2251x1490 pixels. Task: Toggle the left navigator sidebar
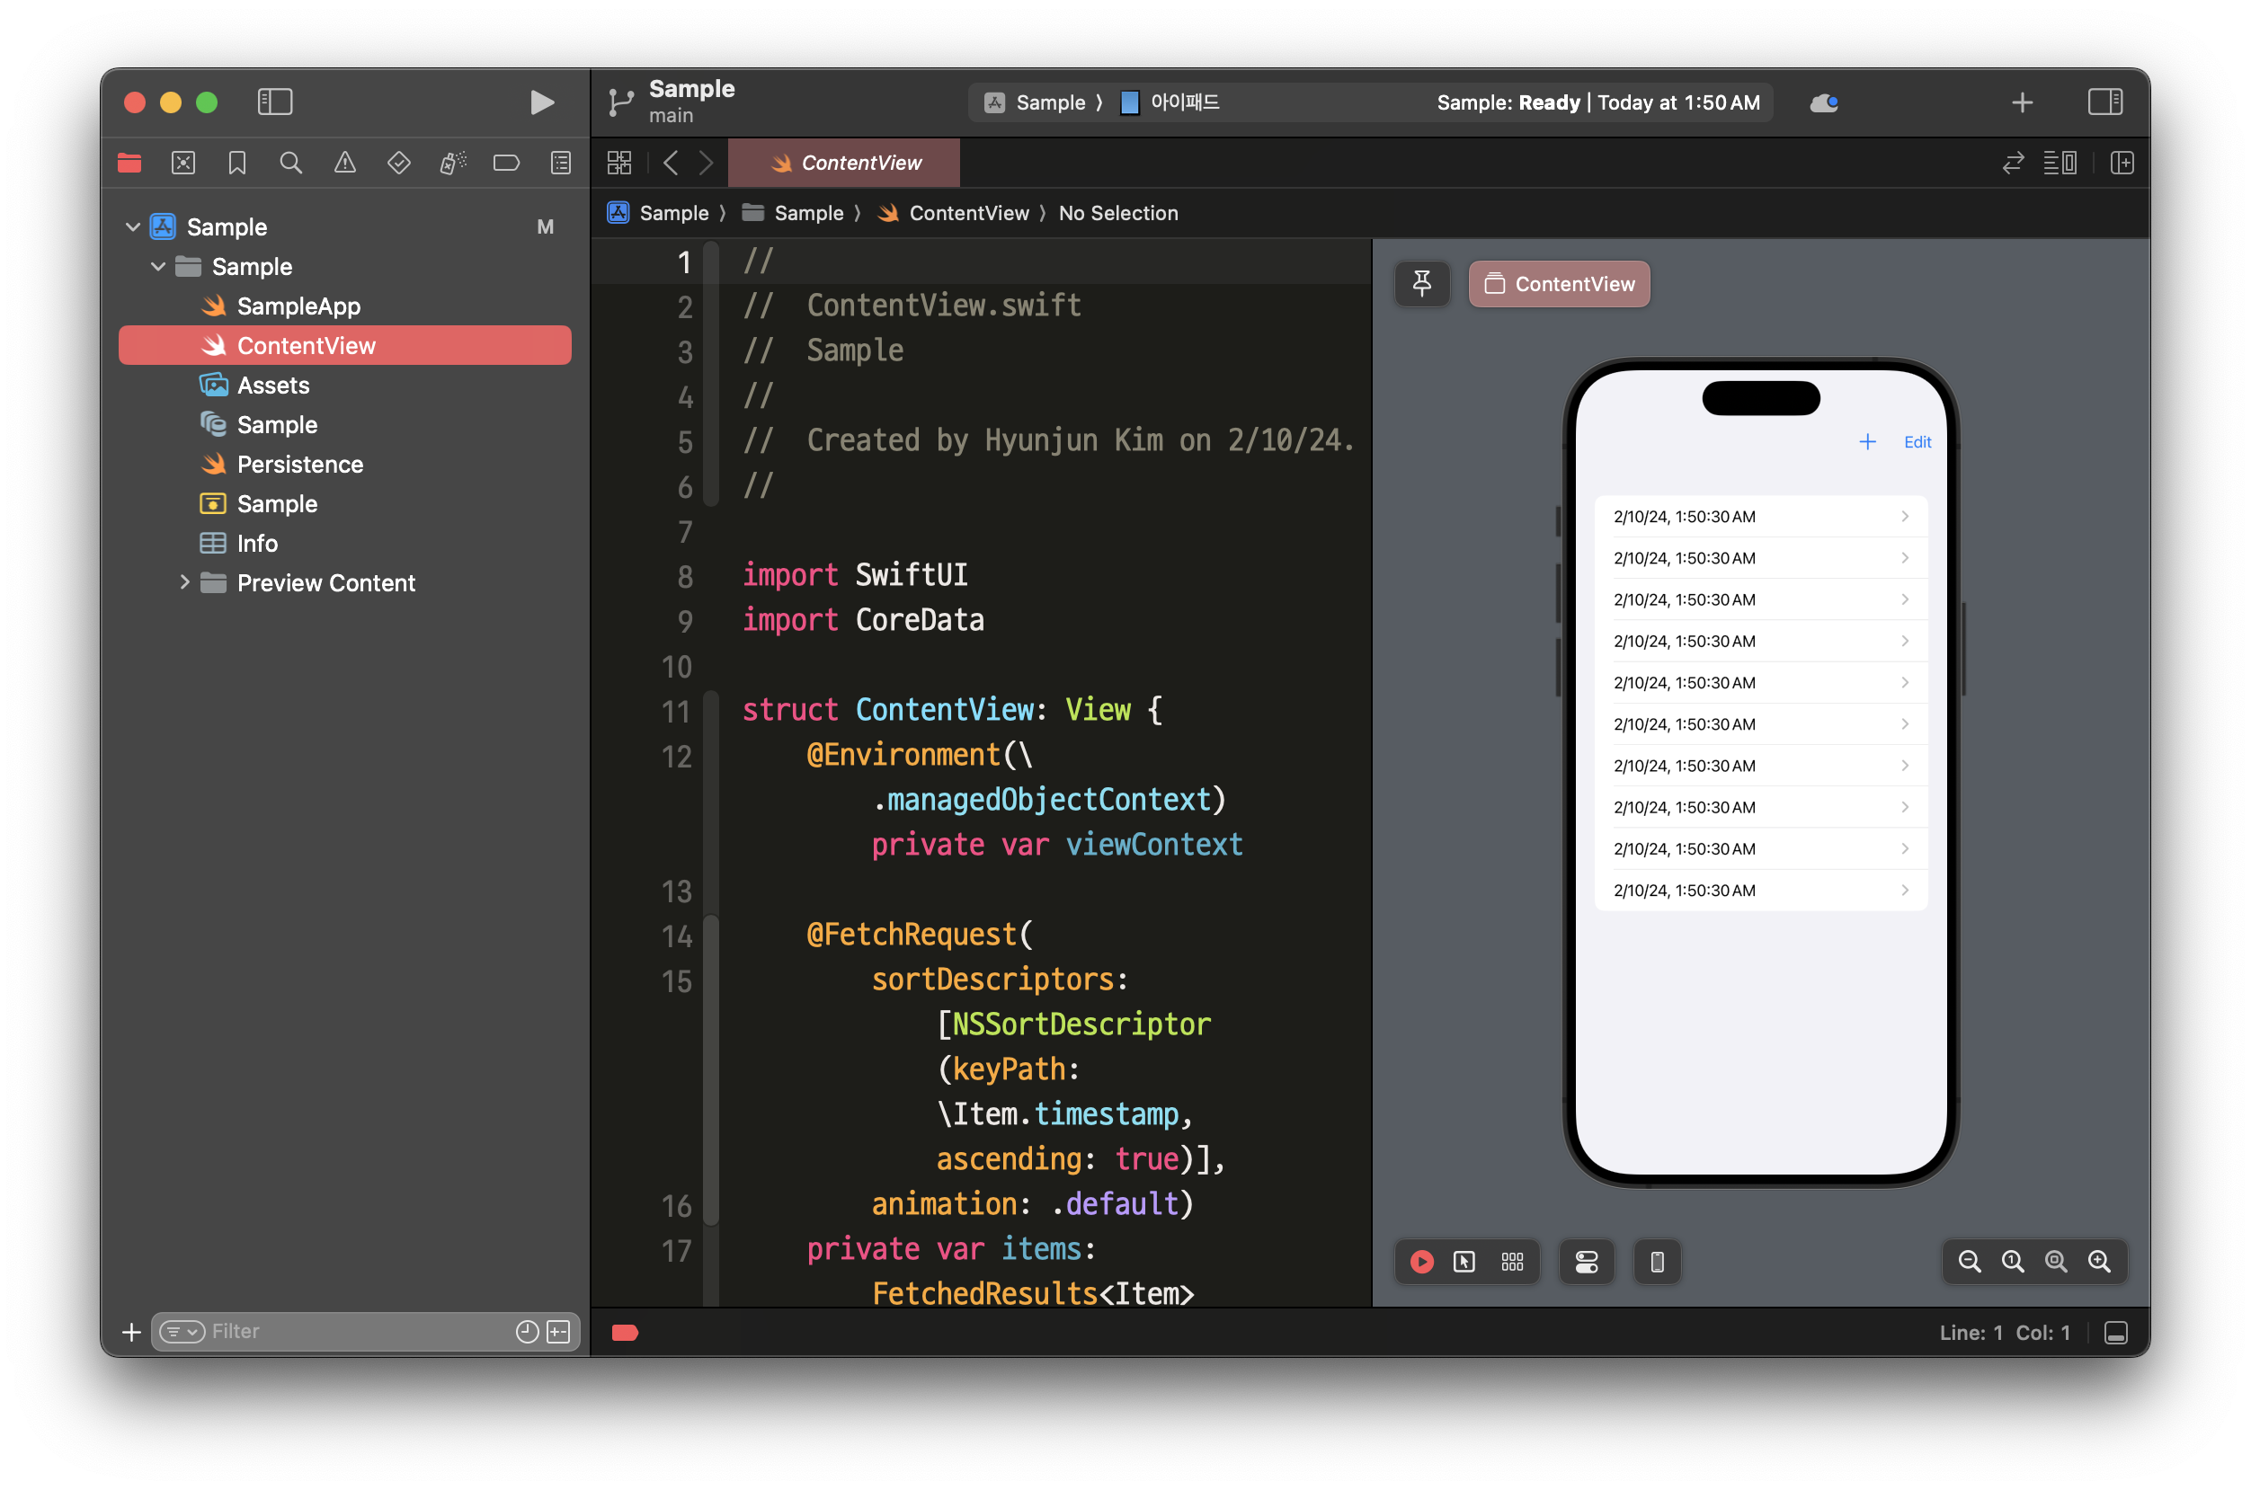275,102
